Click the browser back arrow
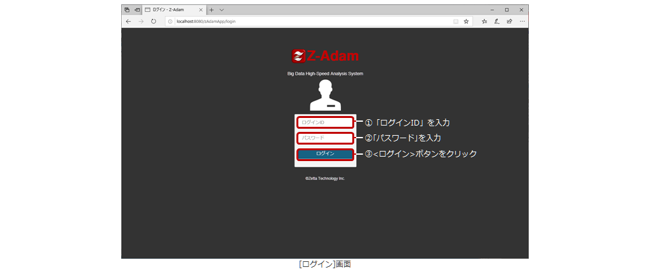 (x=128, y=22)
